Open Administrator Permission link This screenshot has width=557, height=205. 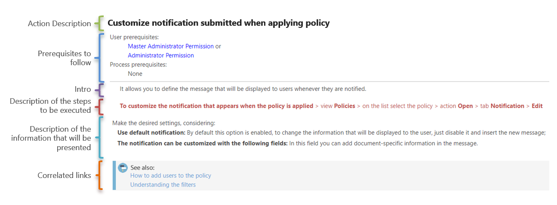[x=160, y=55]
